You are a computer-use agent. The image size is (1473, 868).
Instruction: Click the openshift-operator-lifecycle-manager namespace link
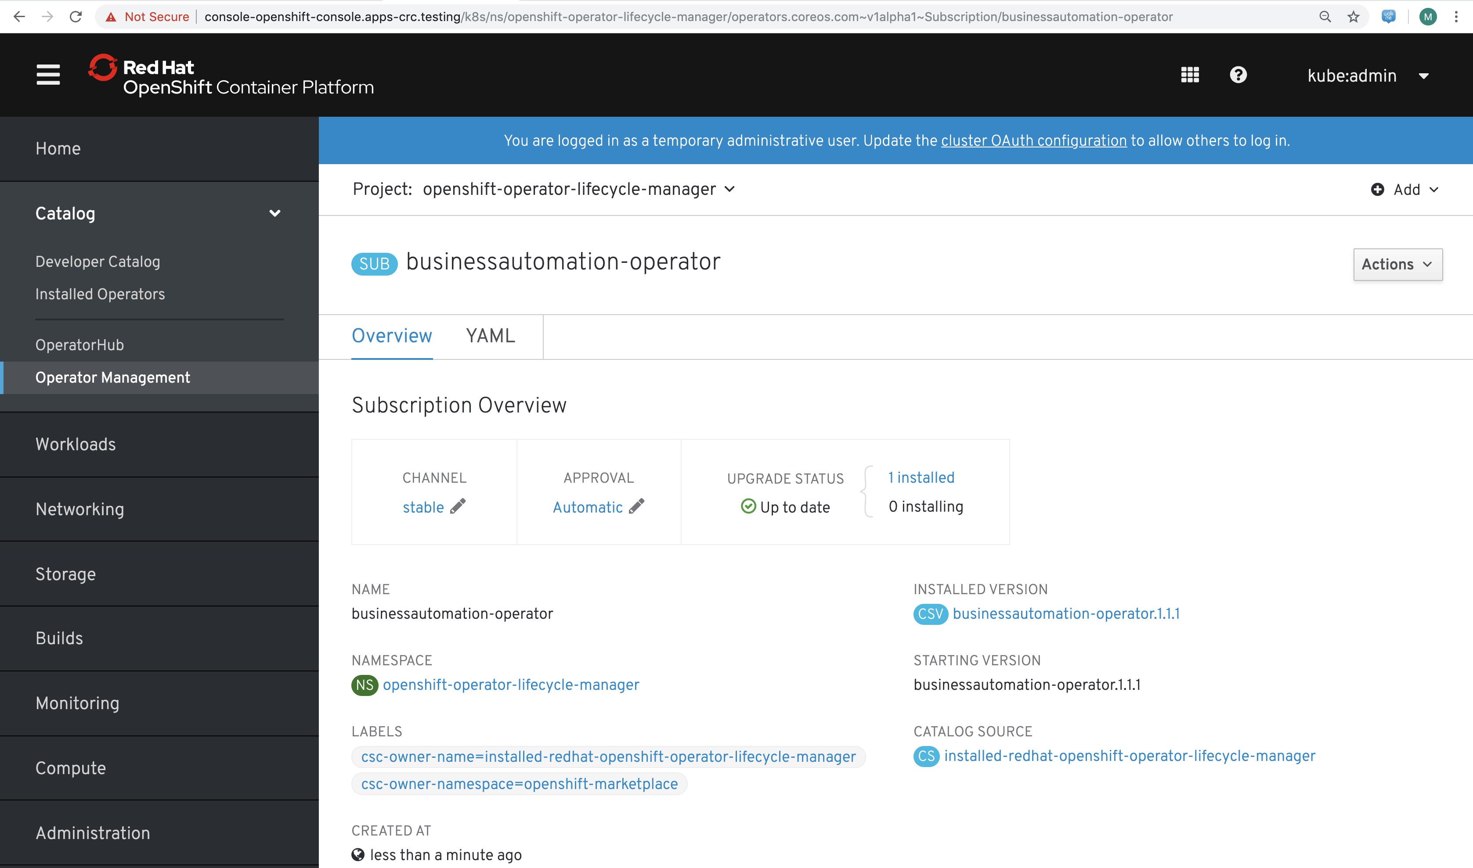[511, 685]
